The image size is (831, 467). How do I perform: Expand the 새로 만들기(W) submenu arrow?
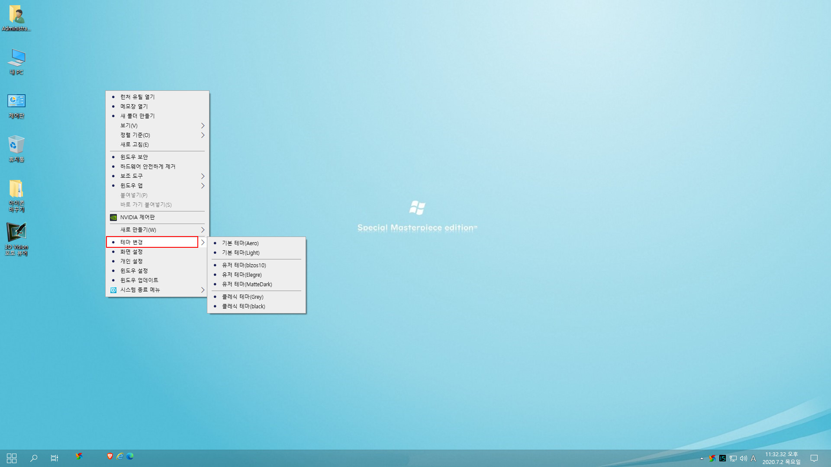pyautogui.click(x=203, y=230)
